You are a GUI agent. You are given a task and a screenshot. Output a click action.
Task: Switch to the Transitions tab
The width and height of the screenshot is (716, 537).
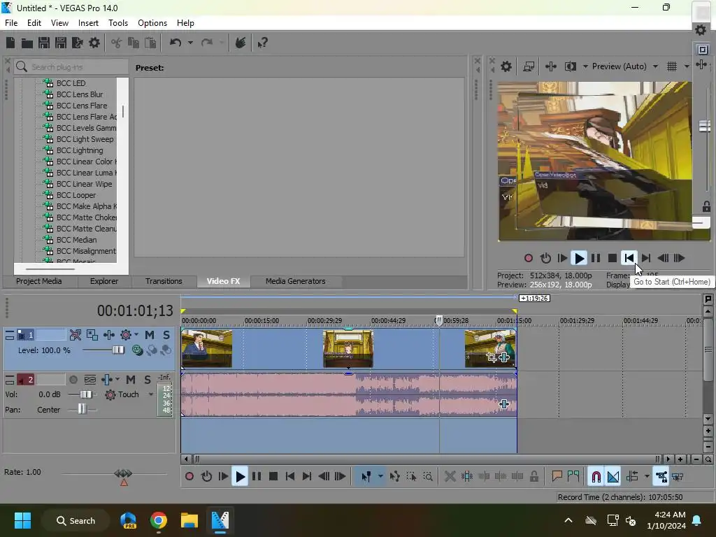click(x=164, y=281)
